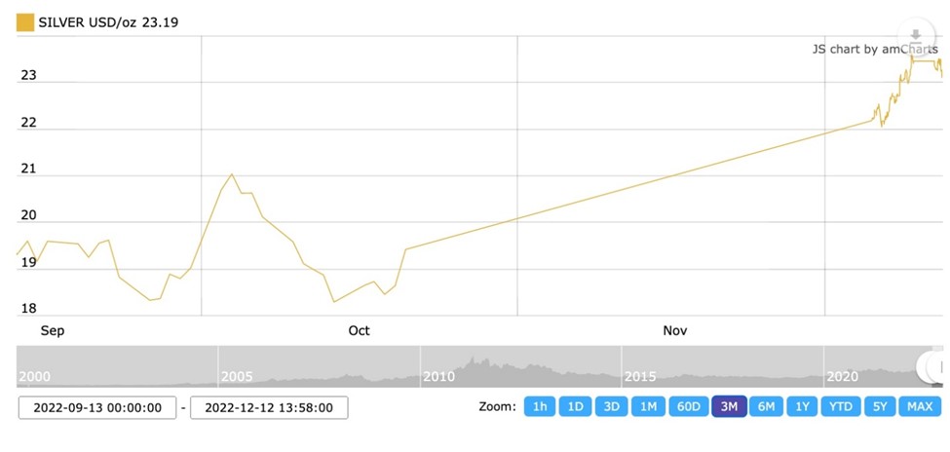The width and height of the screenshot is (950, 452).
Task: Click the chart export download icon
Action: tap(915, 35)
